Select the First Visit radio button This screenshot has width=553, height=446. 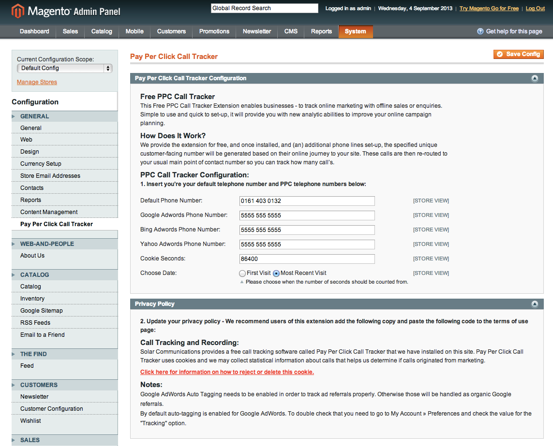tap(242, 273)
